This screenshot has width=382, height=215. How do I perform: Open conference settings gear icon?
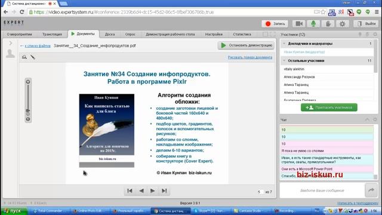coord(342,24)
